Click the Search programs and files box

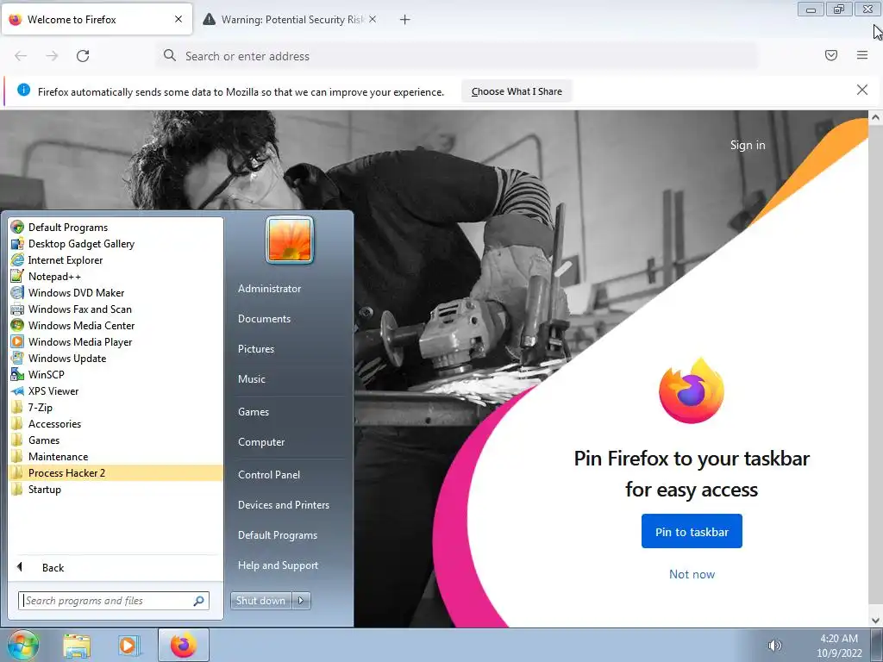(113, 601)
